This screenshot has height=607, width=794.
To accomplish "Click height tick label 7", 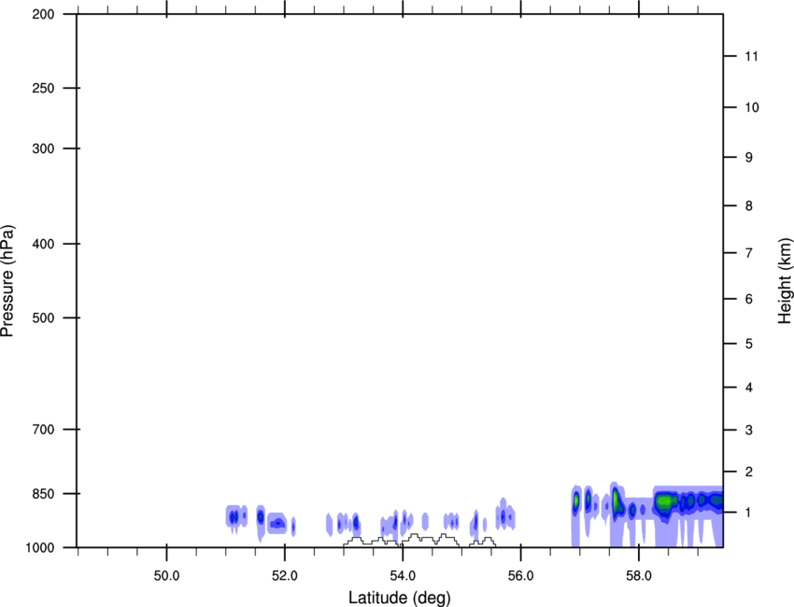I will coord(749,253).
